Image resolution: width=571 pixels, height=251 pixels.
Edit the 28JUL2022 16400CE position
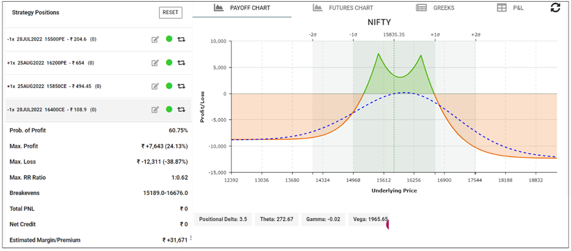(x=155, y=109)
